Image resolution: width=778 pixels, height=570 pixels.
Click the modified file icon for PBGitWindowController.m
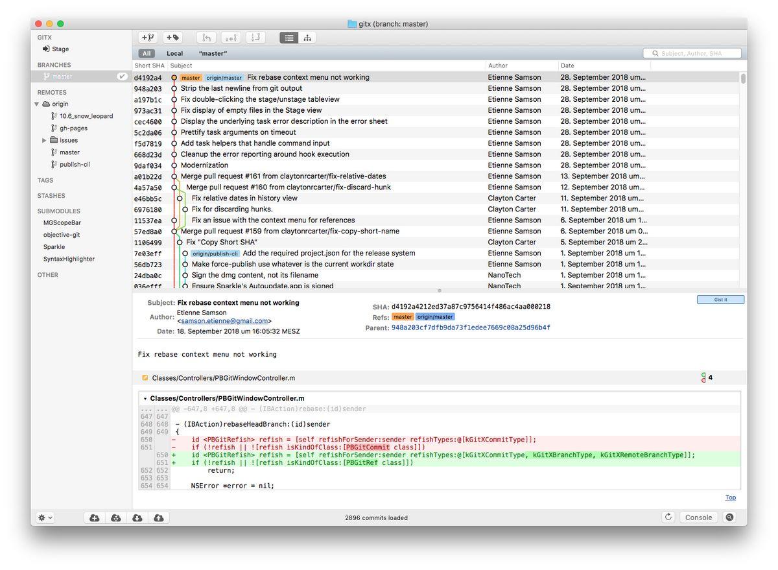145,377
